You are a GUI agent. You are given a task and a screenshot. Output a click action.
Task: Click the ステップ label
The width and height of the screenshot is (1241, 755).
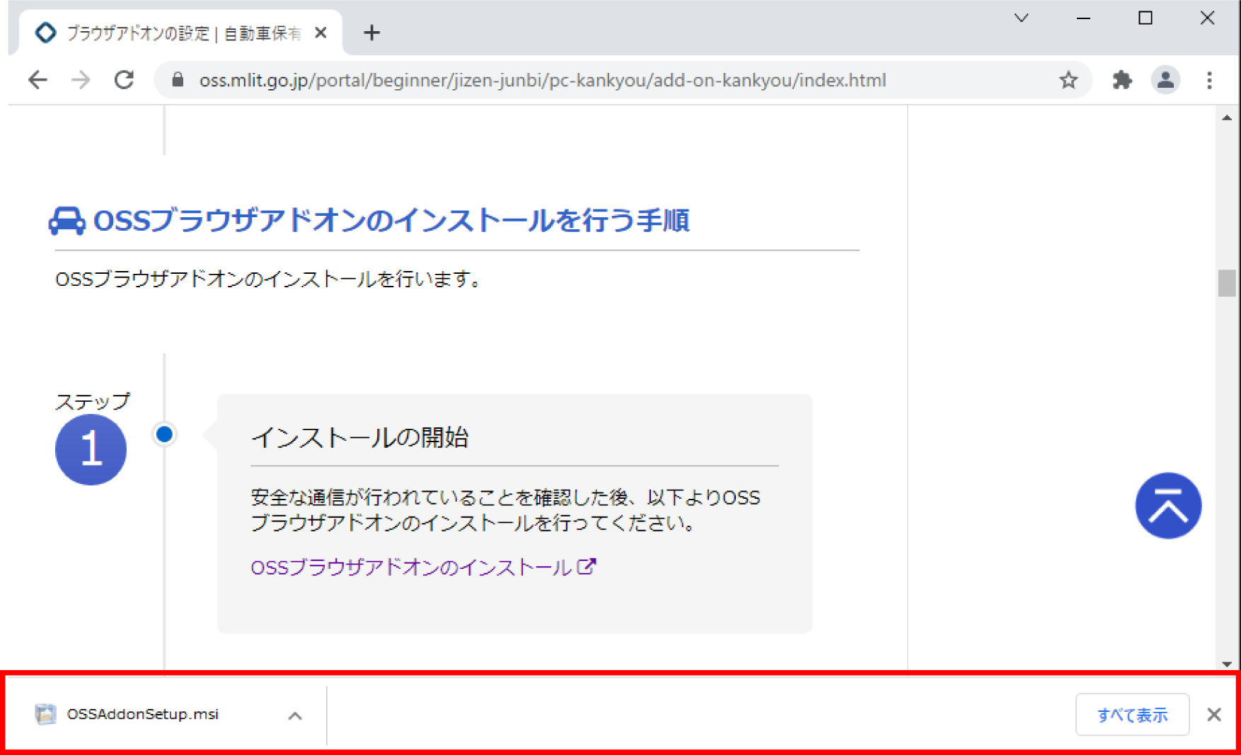pyautogui.click(x=93, y=401)
